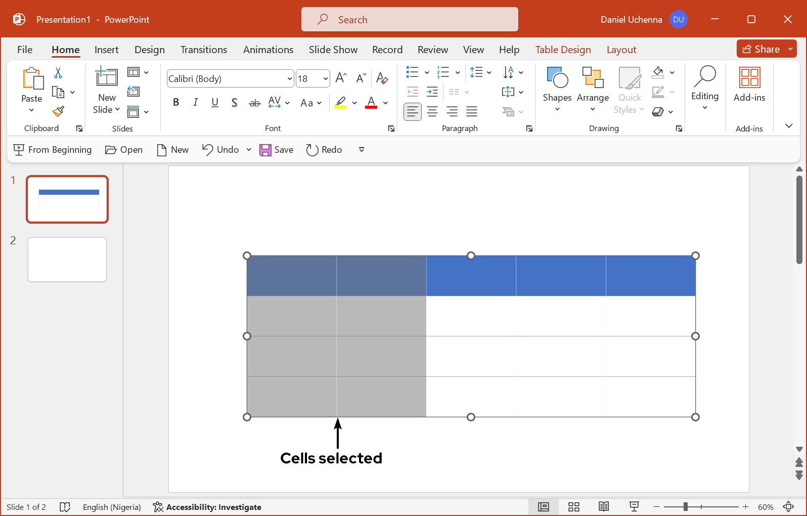Toggle Bold formatting
The width and height of the screenshot is (807, 516).
(x=176, y=103)
